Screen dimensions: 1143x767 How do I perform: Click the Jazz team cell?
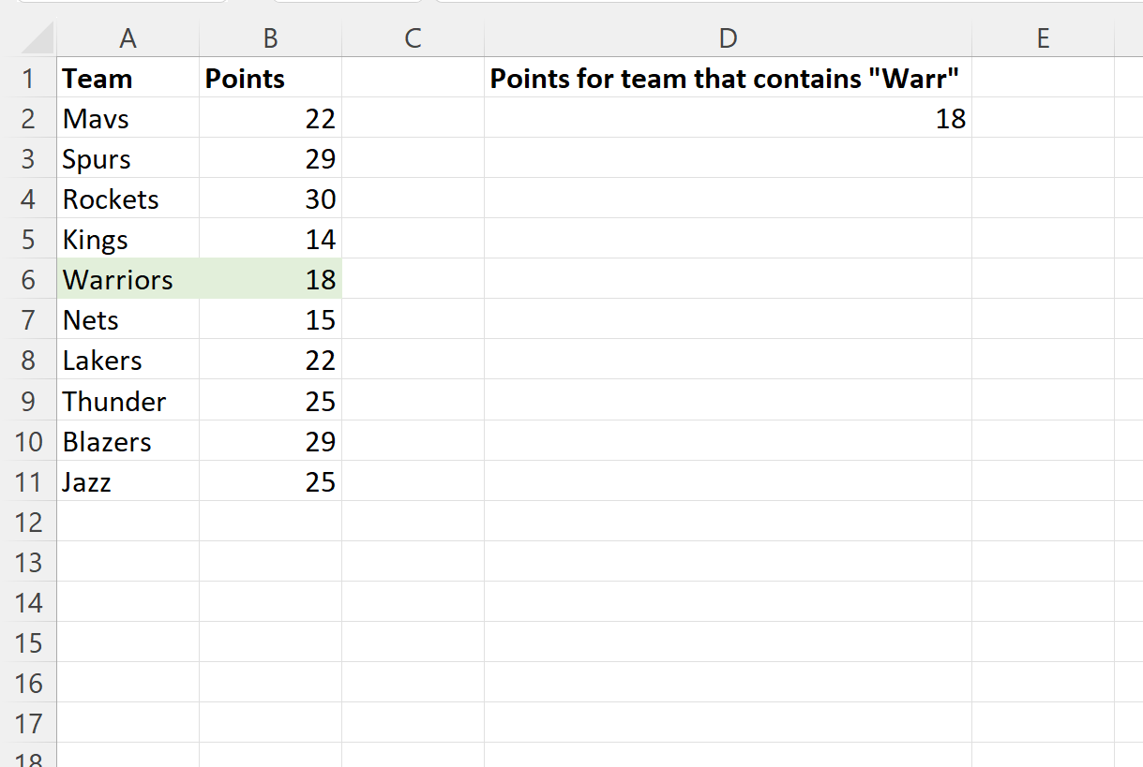pos(128,481)
